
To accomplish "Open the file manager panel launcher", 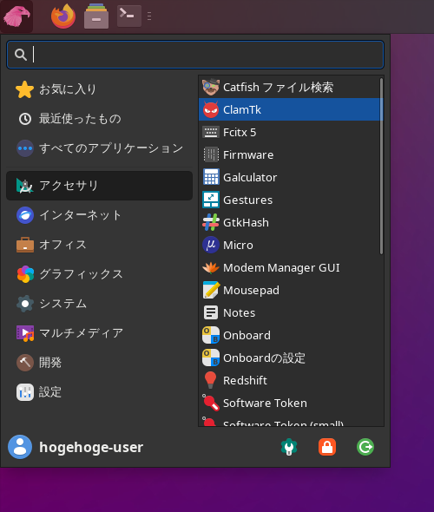I will [x=96, y=16].
